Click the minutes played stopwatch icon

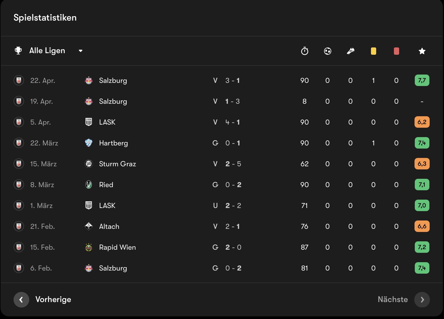click(304, 51)
